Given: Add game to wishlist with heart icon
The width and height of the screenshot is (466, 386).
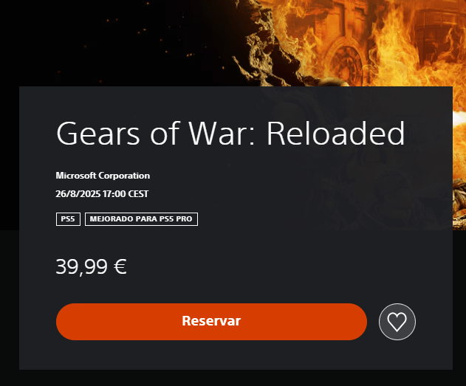Looking at the screenshot, I should [x=397, y=322].
